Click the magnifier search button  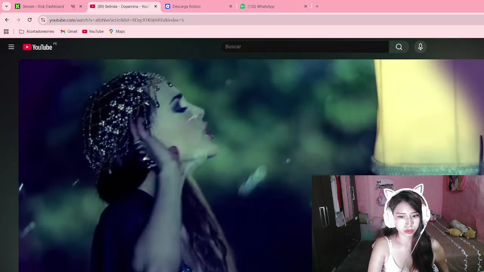point(399,47)
